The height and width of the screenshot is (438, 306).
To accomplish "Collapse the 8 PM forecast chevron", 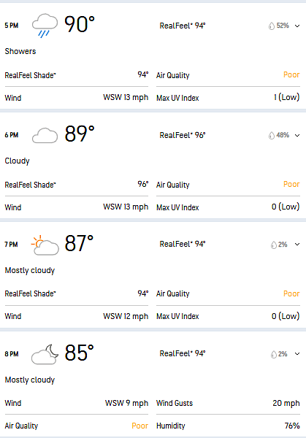I will click(297, 354).
